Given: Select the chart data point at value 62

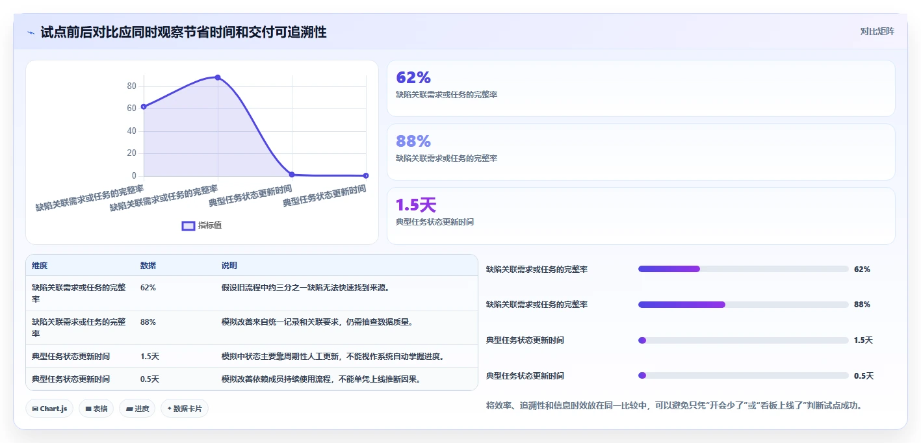Looking at the screenshot, I should (x=144, y=107).
